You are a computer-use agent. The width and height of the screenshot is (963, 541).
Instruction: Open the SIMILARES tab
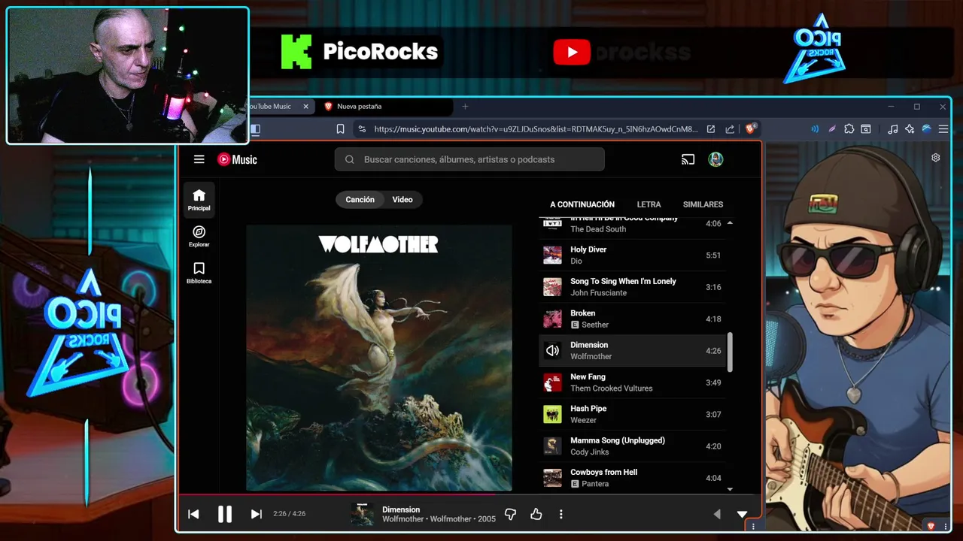(703, 204)
